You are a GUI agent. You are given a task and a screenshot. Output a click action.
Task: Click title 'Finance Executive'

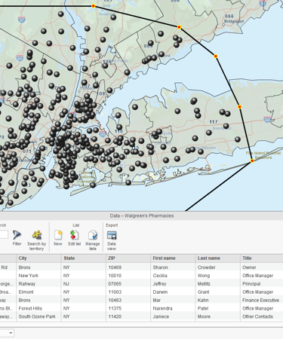pyautogui.click(x=260, y=300)
